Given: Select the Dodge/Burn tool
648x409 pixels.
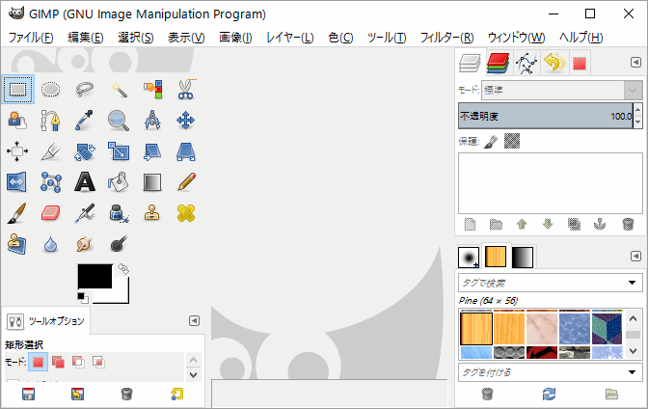Looking at the screenshot, I should point(119,244).
